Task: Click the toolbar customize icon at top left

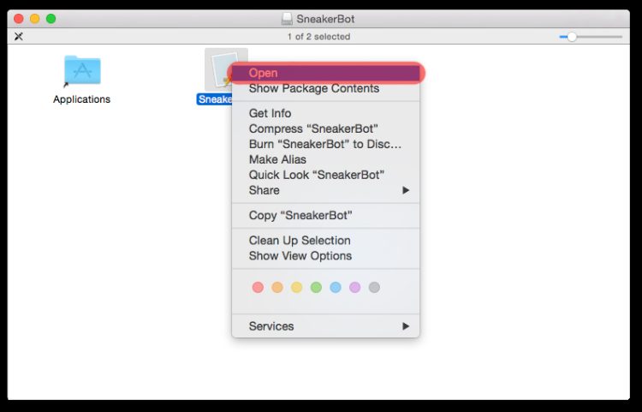Action: click(x=19, y=36)
